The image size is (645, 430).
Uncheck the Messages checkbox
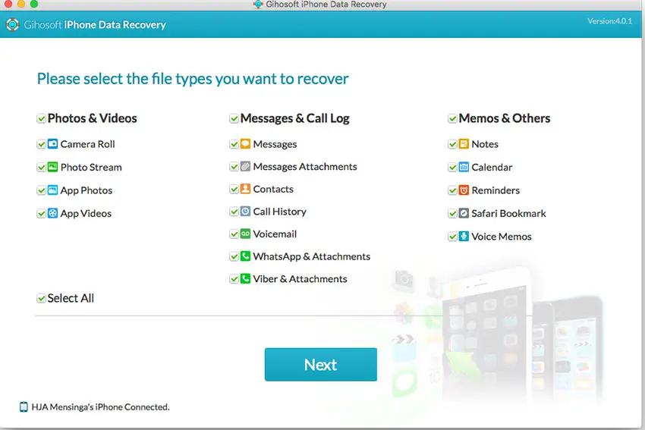click(x=234, y=144)
